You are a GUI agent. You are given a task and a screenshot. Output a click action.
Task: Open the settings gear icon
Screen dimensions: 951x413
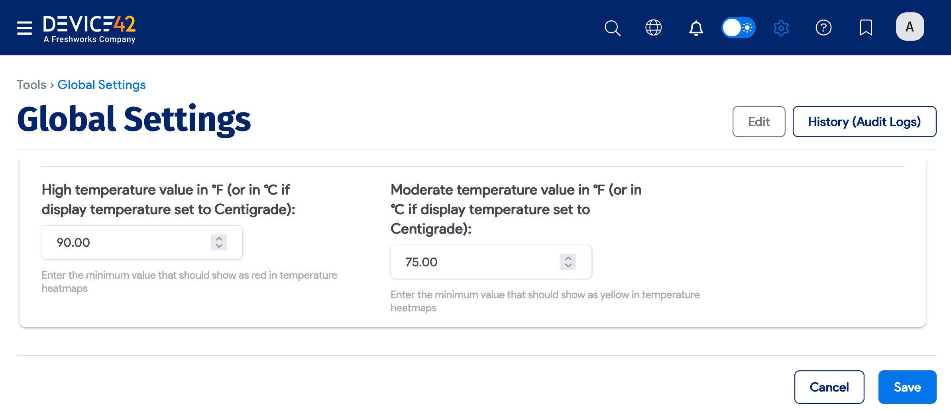pos(781,28)
